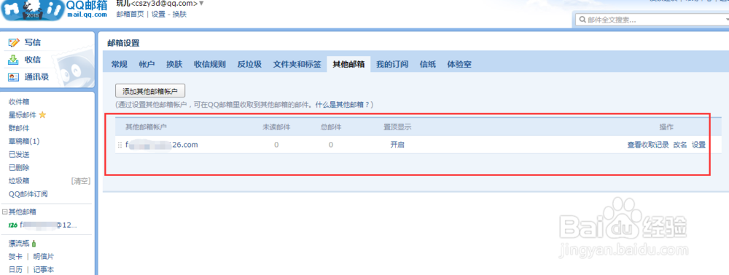This screenshot has height=275, width=729.
Task: Open the 垃圾箱 folder
Action: click(19, 181)
